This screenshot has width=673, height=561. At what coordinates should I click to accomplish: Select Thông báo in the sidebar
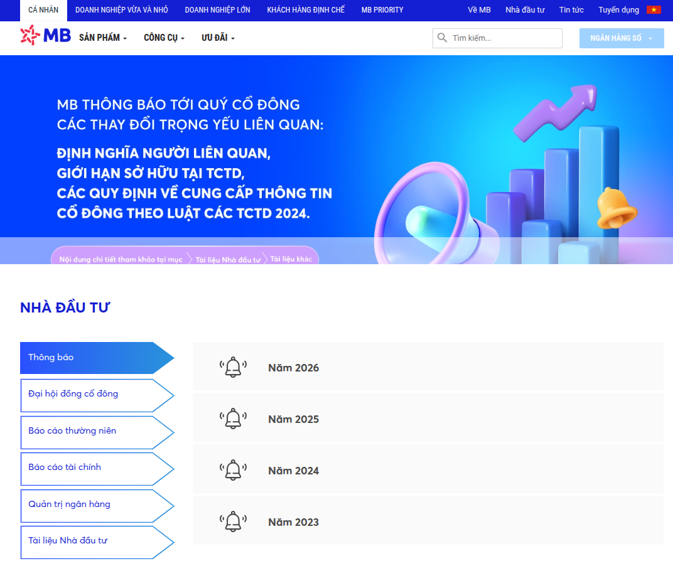tap(97, 358)
